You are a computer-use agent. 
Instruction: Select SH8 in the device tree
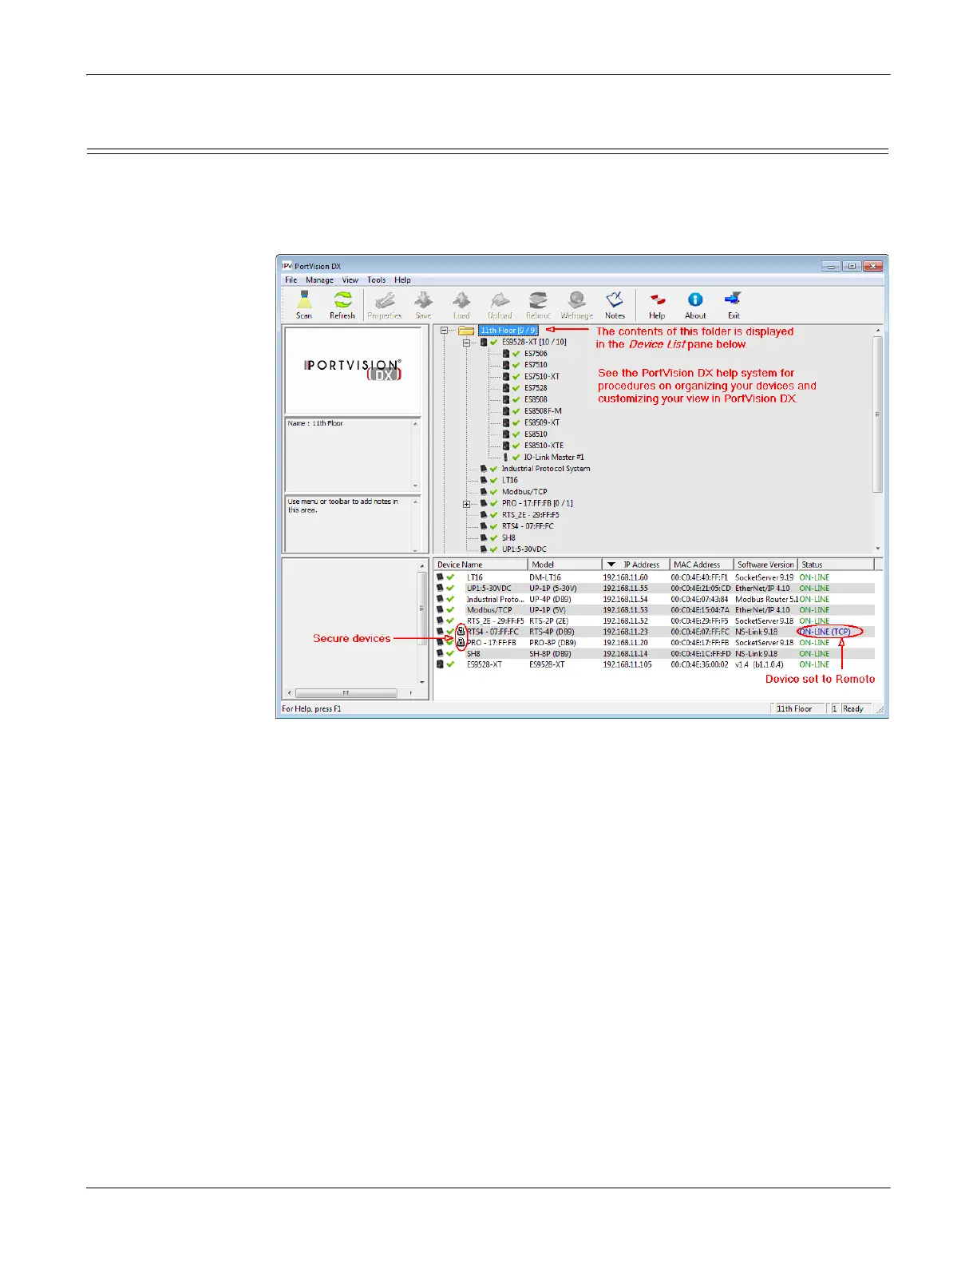(x=508, y=538)
